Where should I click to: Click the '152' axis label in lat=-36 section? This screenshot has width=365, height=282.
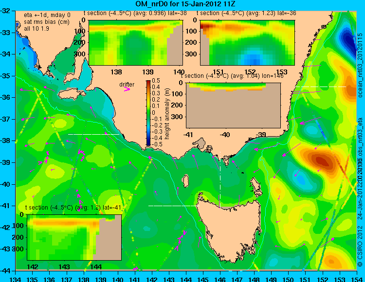coord(250,71)
